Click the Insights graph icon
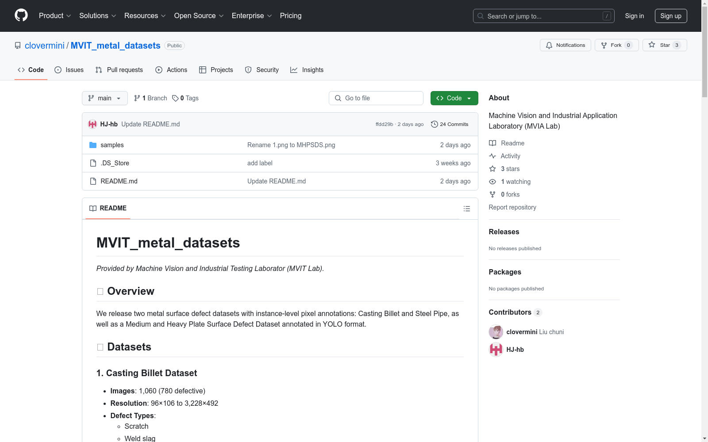Screen dimensions: 708x442 point(294,70)
